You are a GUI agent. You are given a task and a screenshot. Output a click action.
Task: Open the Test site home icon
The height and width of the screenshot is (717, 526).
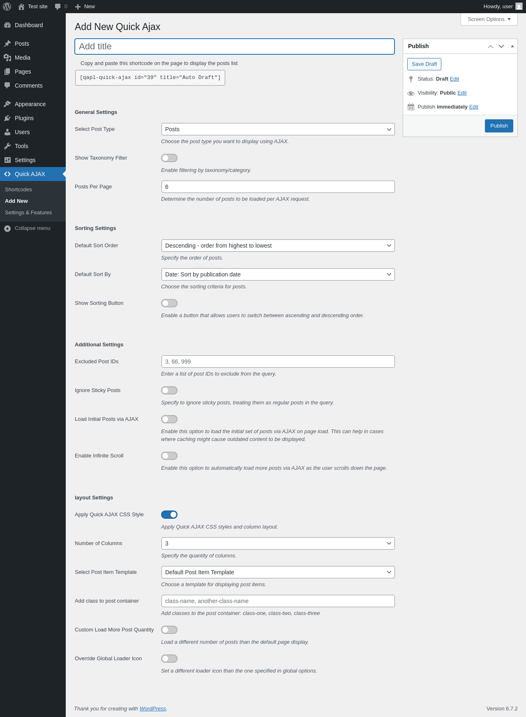(21, 7)
